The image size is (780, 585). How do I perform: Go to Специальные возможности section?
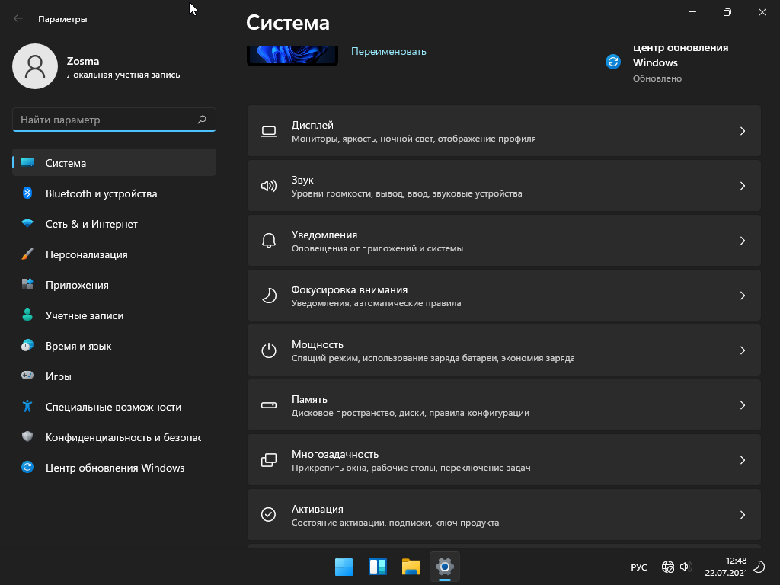(113, 407)
